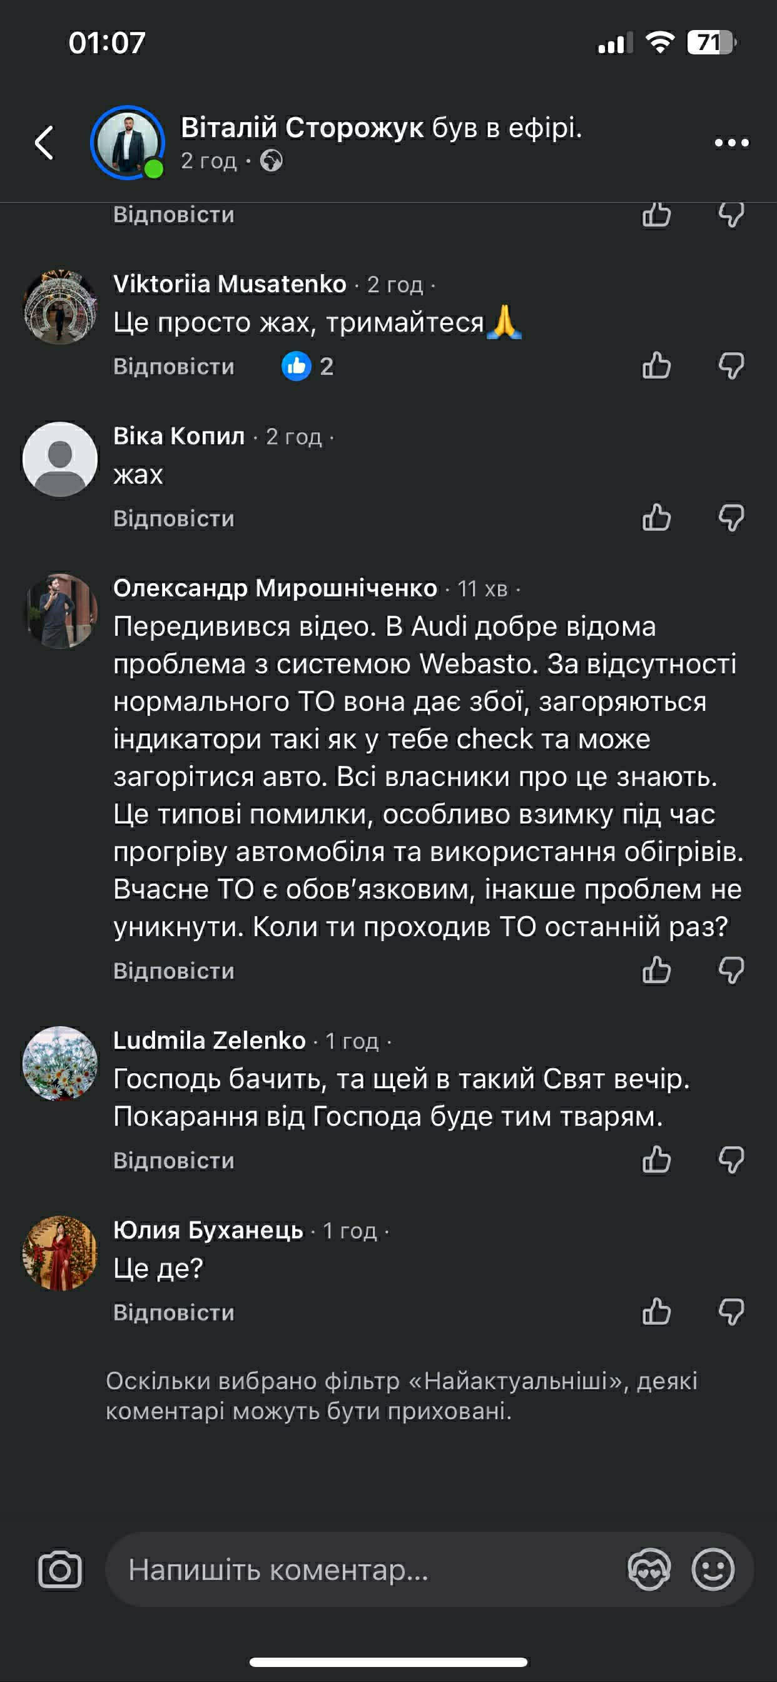View reactions count on Viktoriia's comment
This screenshot has height=1682, width=777.
tap(308, 366)
